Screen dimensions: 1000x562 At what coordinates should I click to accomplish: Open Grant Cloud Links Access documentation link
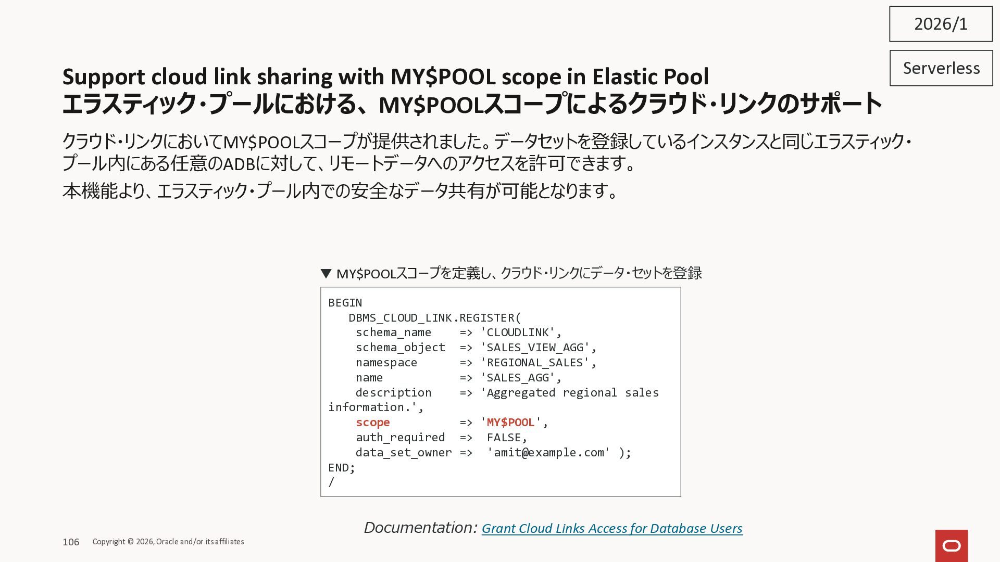611,528
